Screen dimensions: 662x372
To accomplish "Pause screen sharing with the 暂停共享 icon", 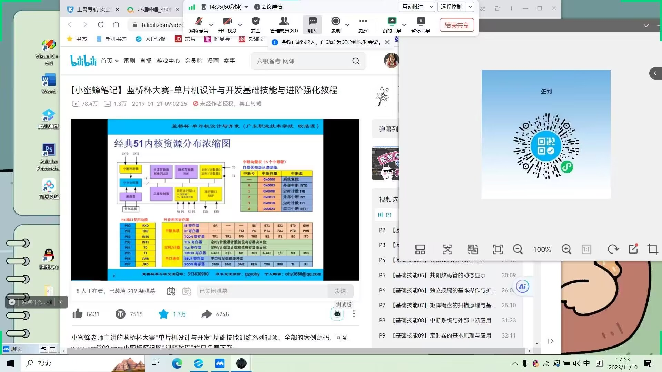I will click(x=421, y=21).
